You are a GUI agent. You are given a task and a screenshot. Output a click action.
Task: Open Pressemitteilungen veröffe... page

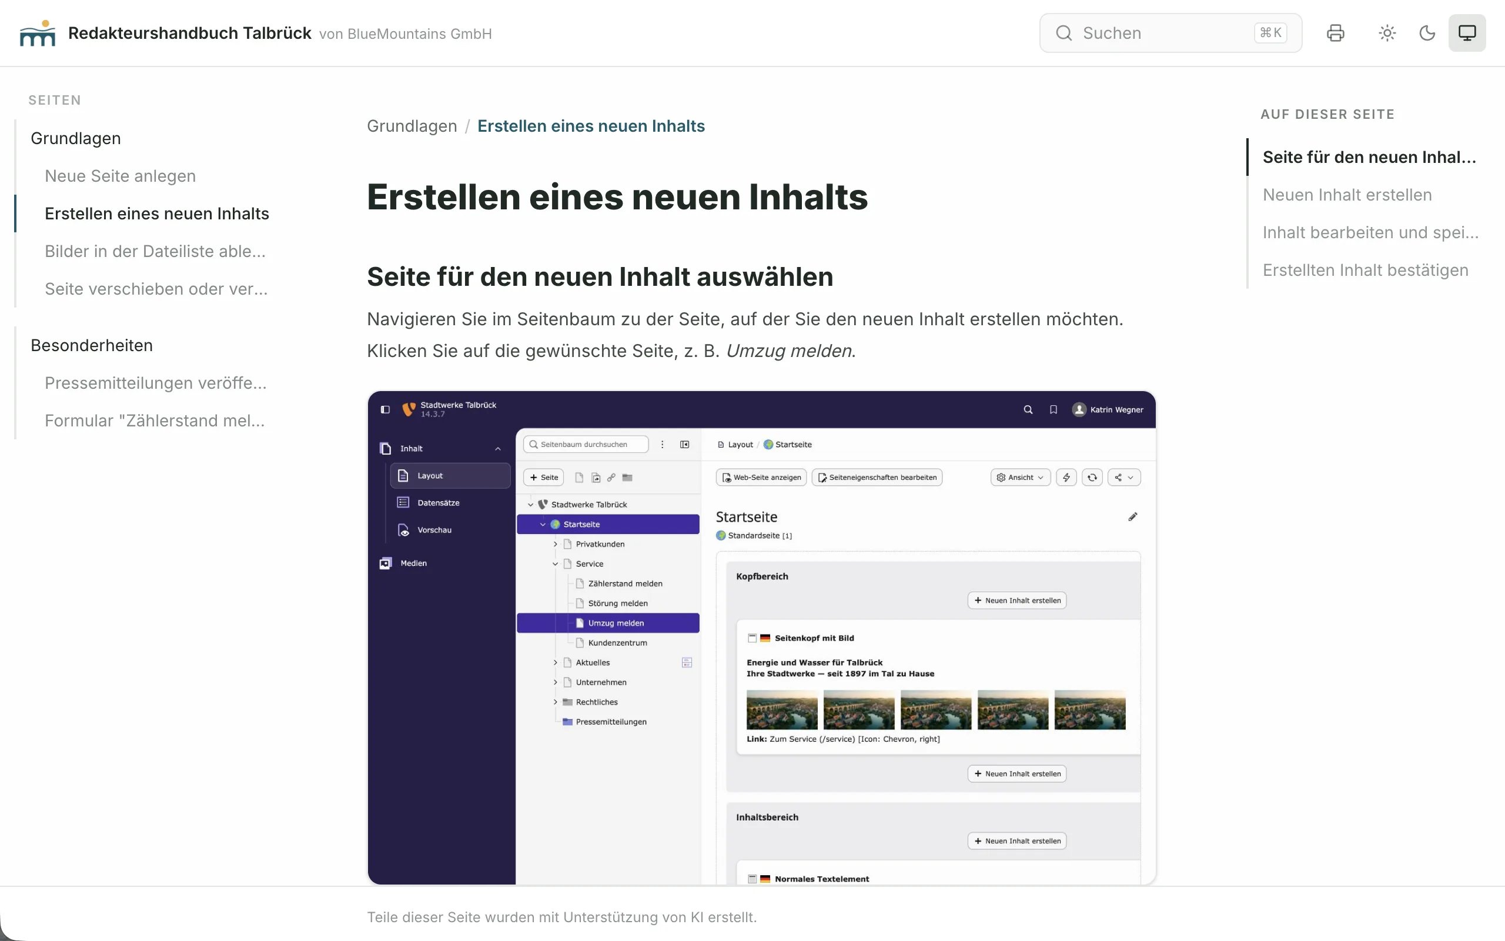point(155,383)
